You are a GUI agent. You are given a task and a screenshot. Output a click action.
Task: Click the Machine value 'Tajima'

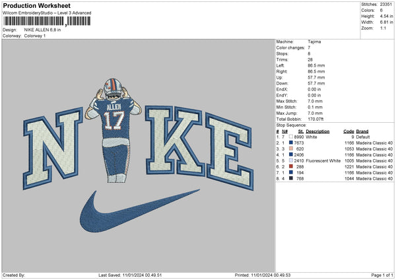[314, 42]
